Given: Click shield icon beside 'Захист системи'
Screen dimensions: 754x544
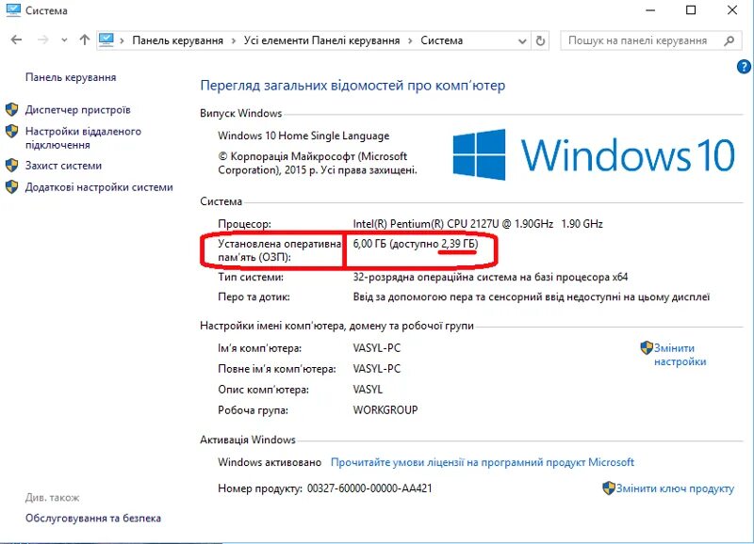Looking at the screenshot, I should pos(12,165).
